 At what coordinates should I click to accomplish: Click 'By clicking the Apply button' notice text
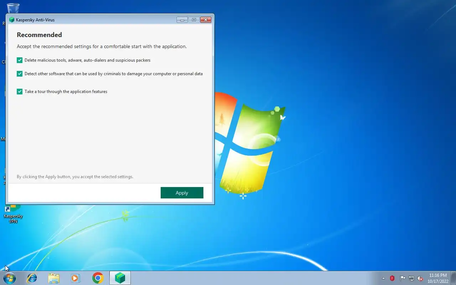[75, 177]
